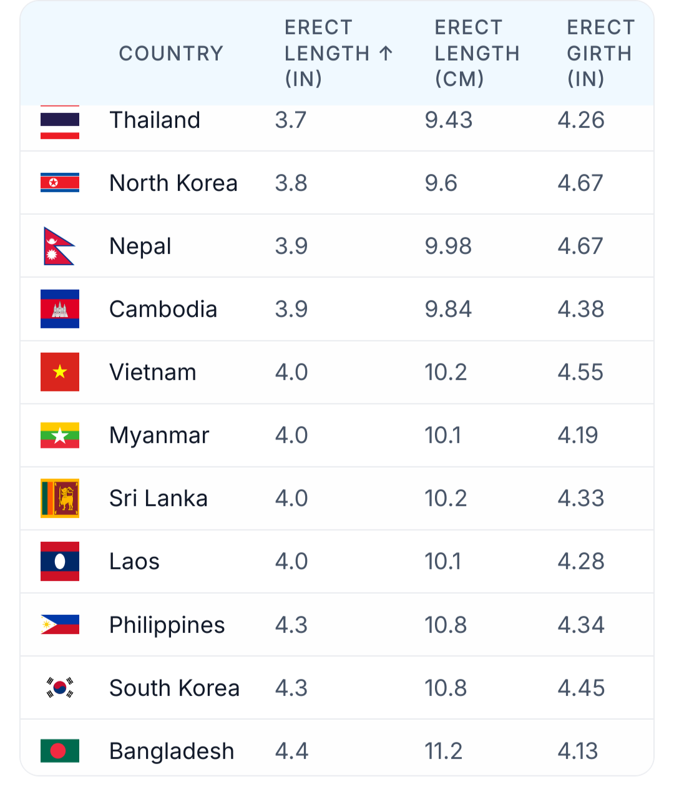Click the Thailand flag icon

coord(60,122)
